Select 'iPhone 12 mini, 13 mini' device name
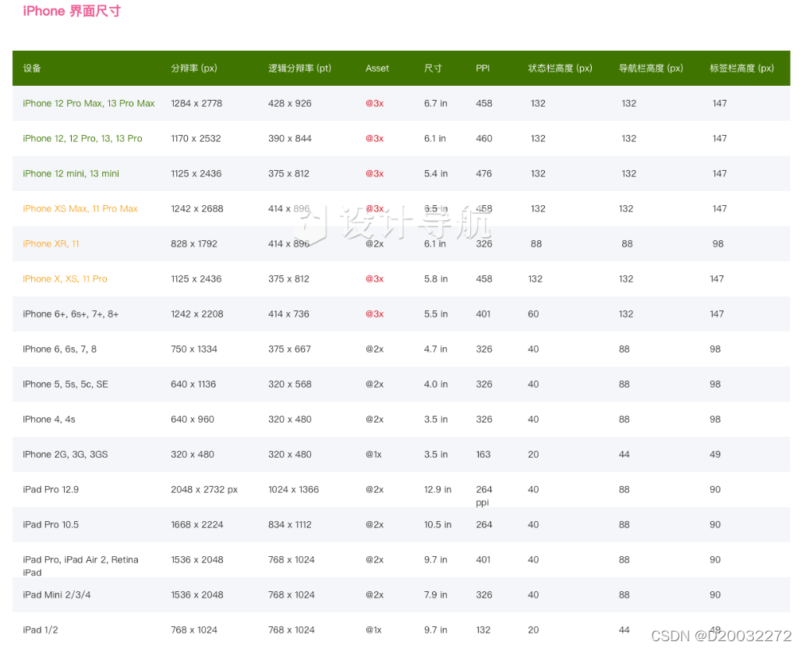Screen dimensions: 803x649 pyautogui.click(x=71, y=174)
